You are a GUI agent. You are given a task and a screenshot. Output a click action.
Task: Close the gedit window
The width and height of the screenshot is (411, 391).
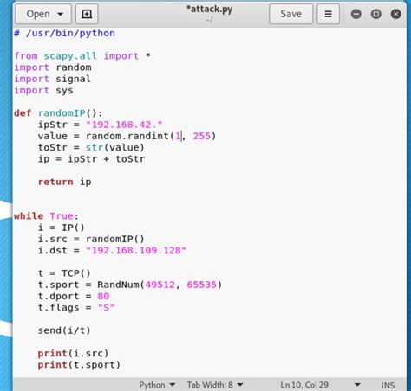pos(395,14)
